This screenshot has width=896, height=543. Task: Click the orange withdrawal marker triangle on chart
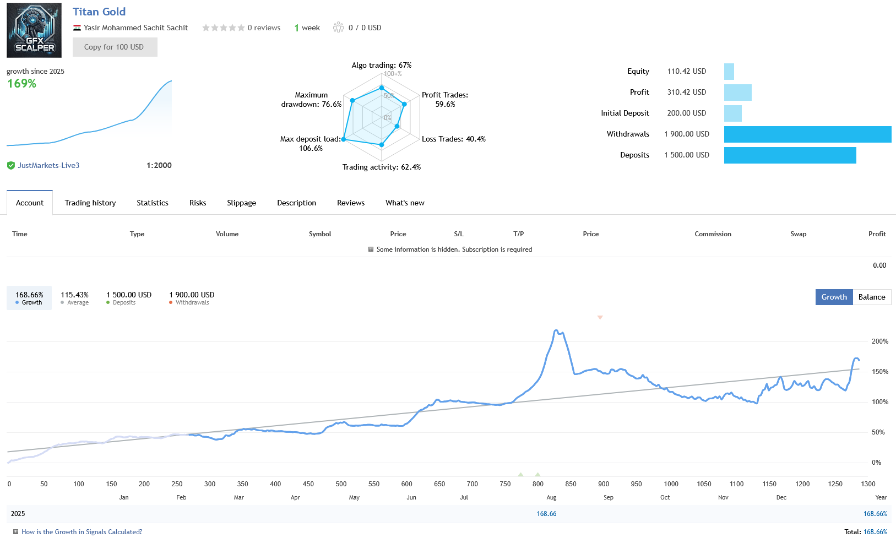tap(600, 317)
